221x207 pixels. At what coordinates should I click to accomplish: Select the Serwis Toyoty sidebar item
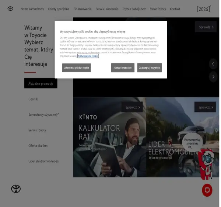pos(37,130)
